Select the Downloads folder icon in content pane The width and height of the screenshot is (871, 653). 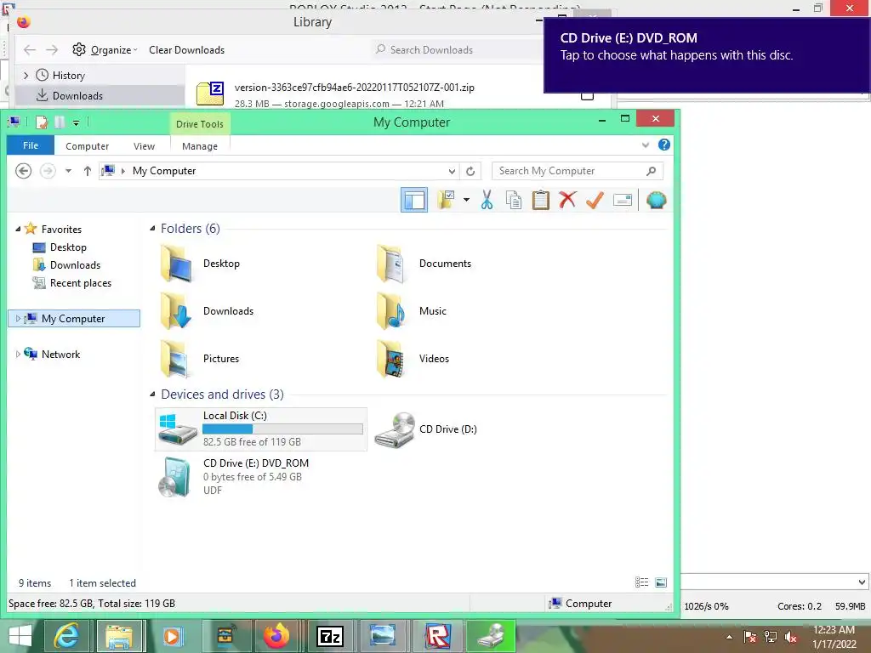tap(177, 311)
